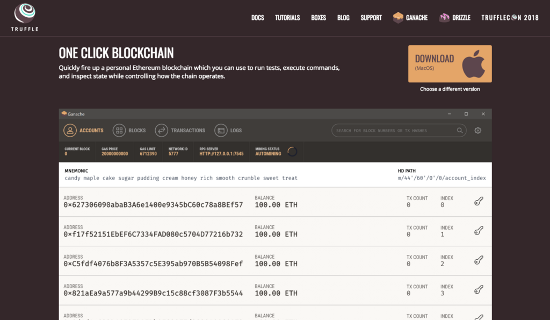This screenshot has height=320, width=550.
Task: Click the One Click Blockchain heading
Action: click(x=116, y=53)
